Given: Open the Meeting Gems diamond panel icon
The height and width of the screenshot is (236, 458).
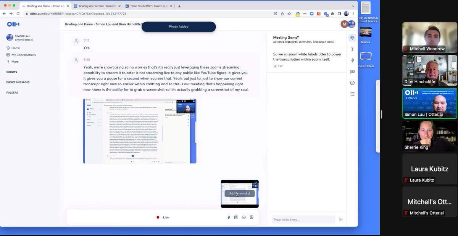Looking at the screenshot, I should click(x=352, y=38).
